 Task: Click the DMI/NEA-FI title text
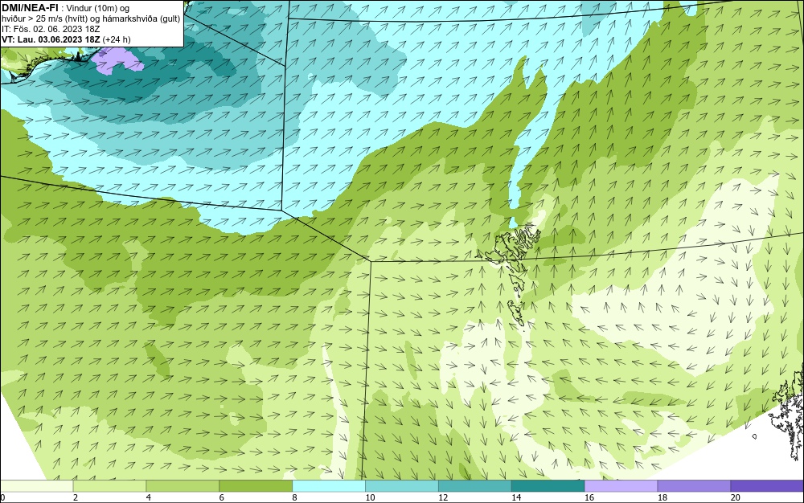pyautogui.click(x=30, y=7)
